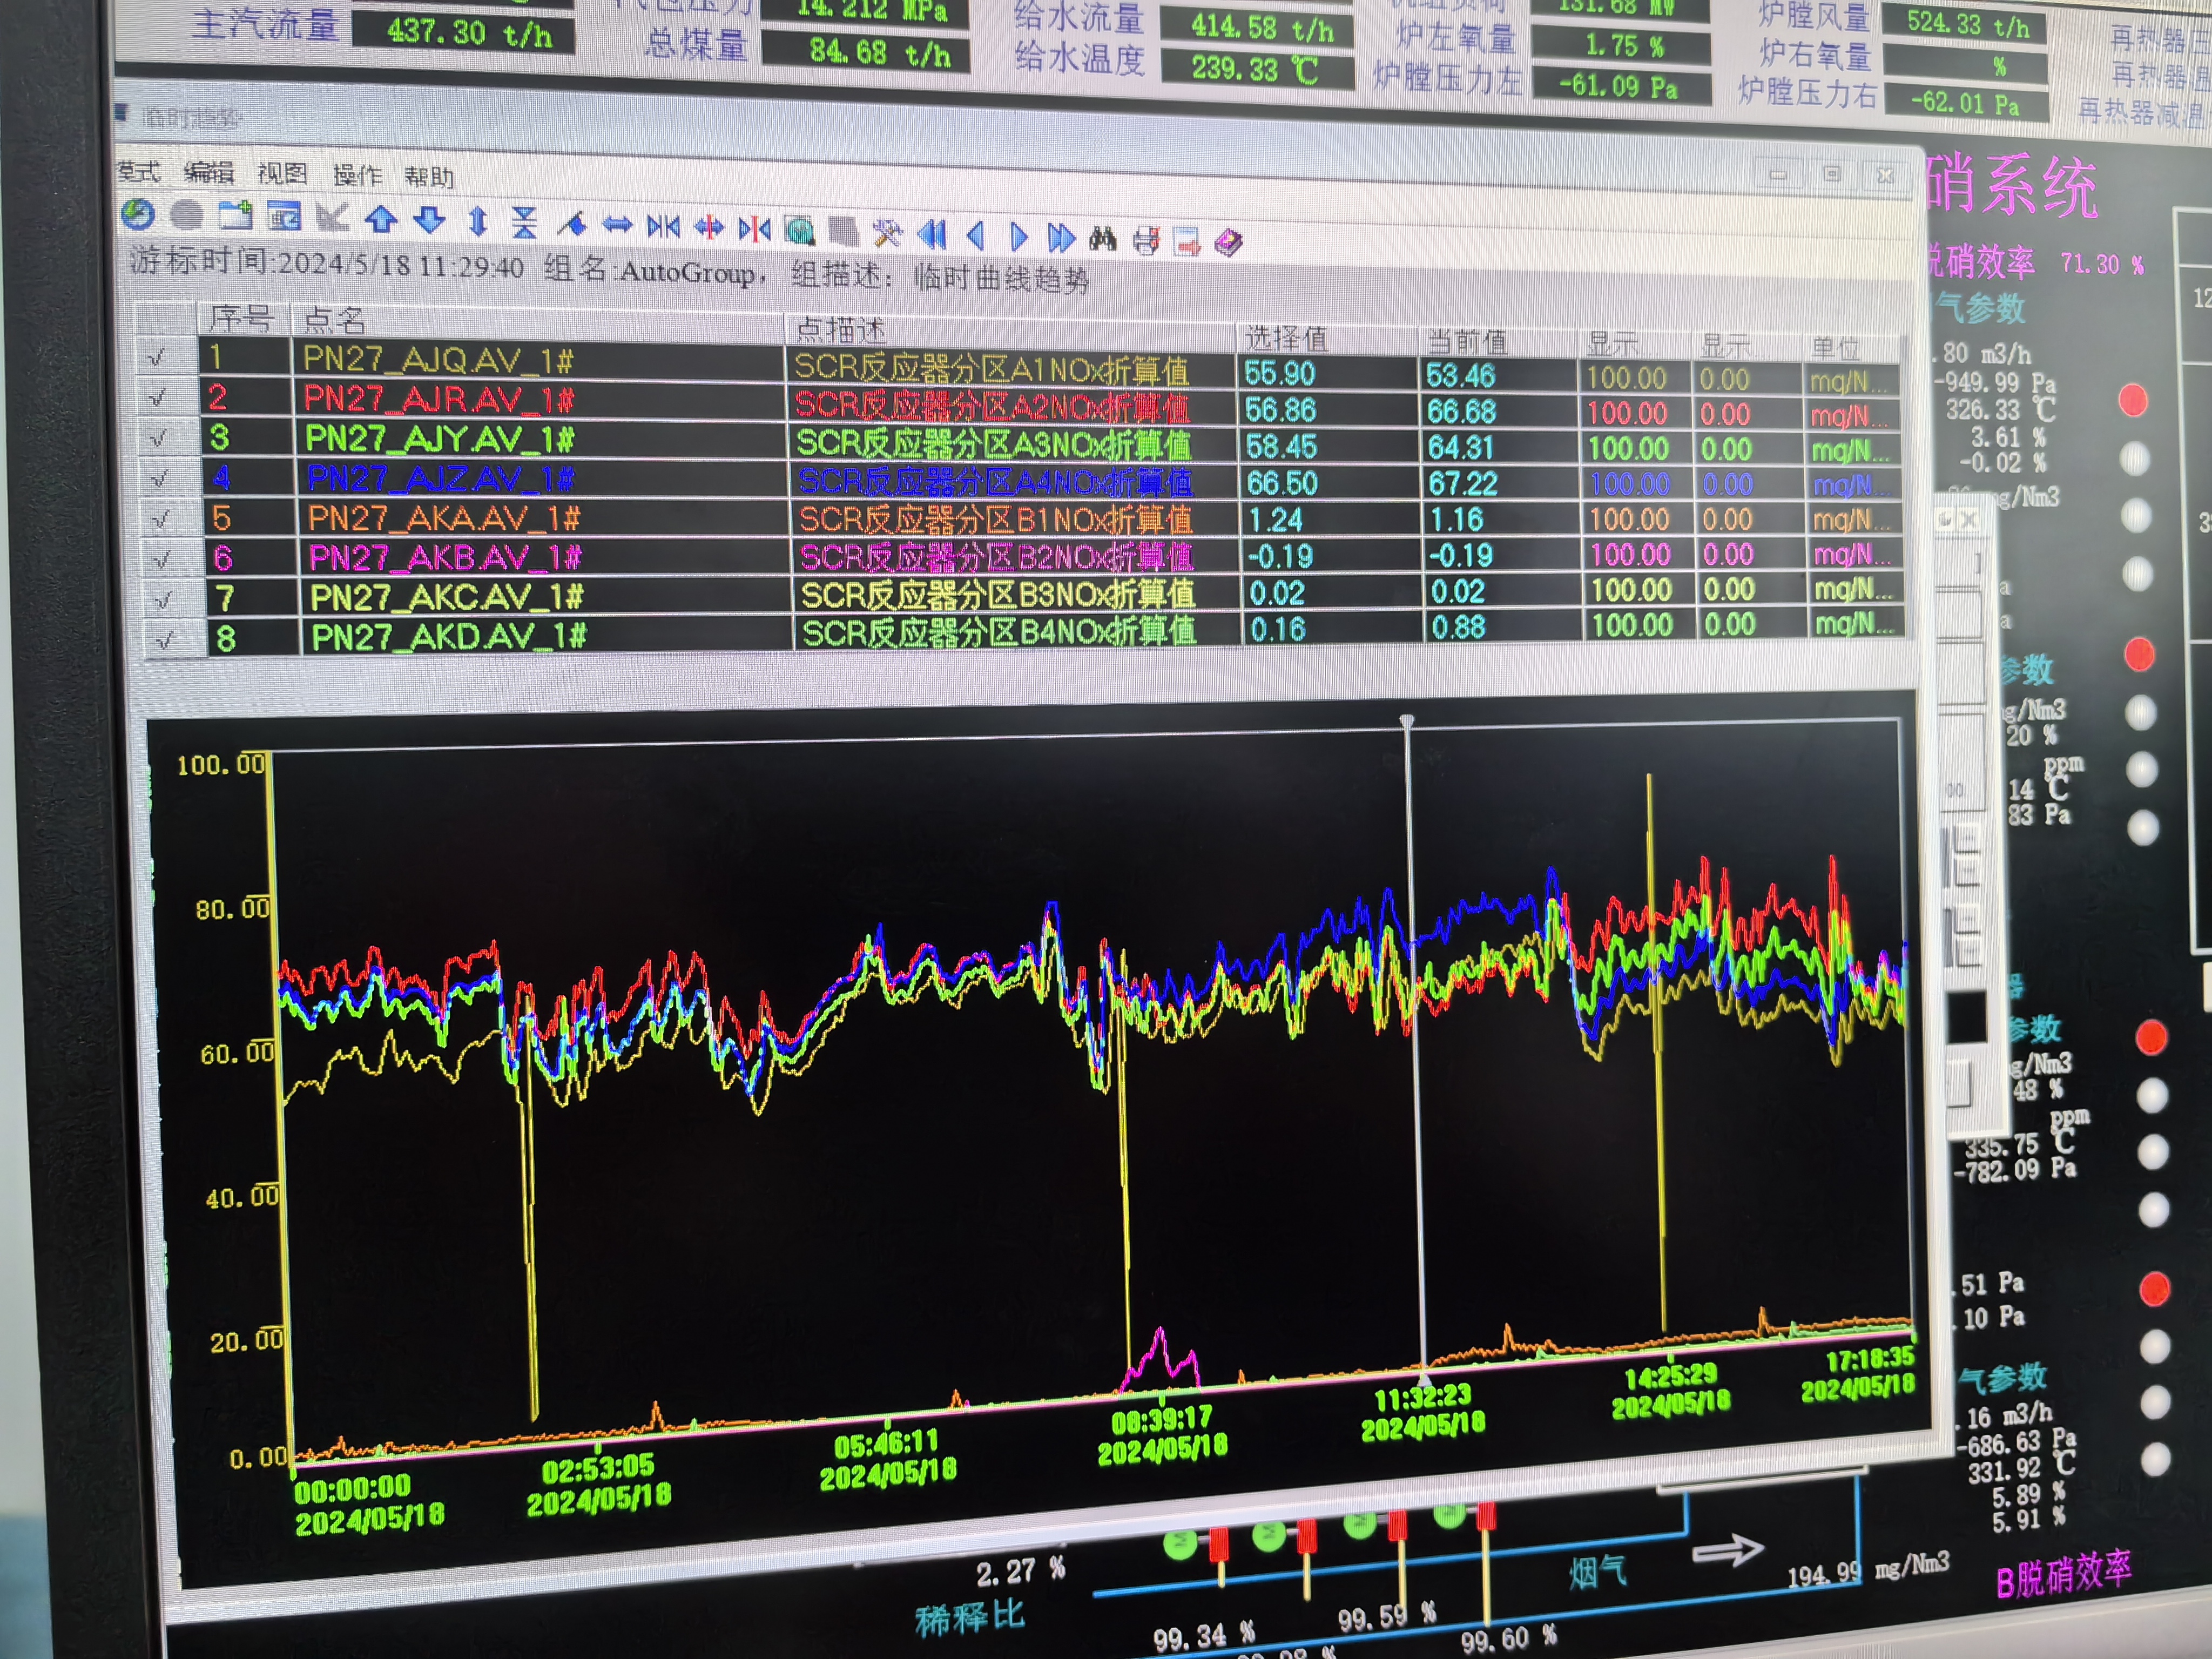Click the printer icon in toolbar

1146,240
